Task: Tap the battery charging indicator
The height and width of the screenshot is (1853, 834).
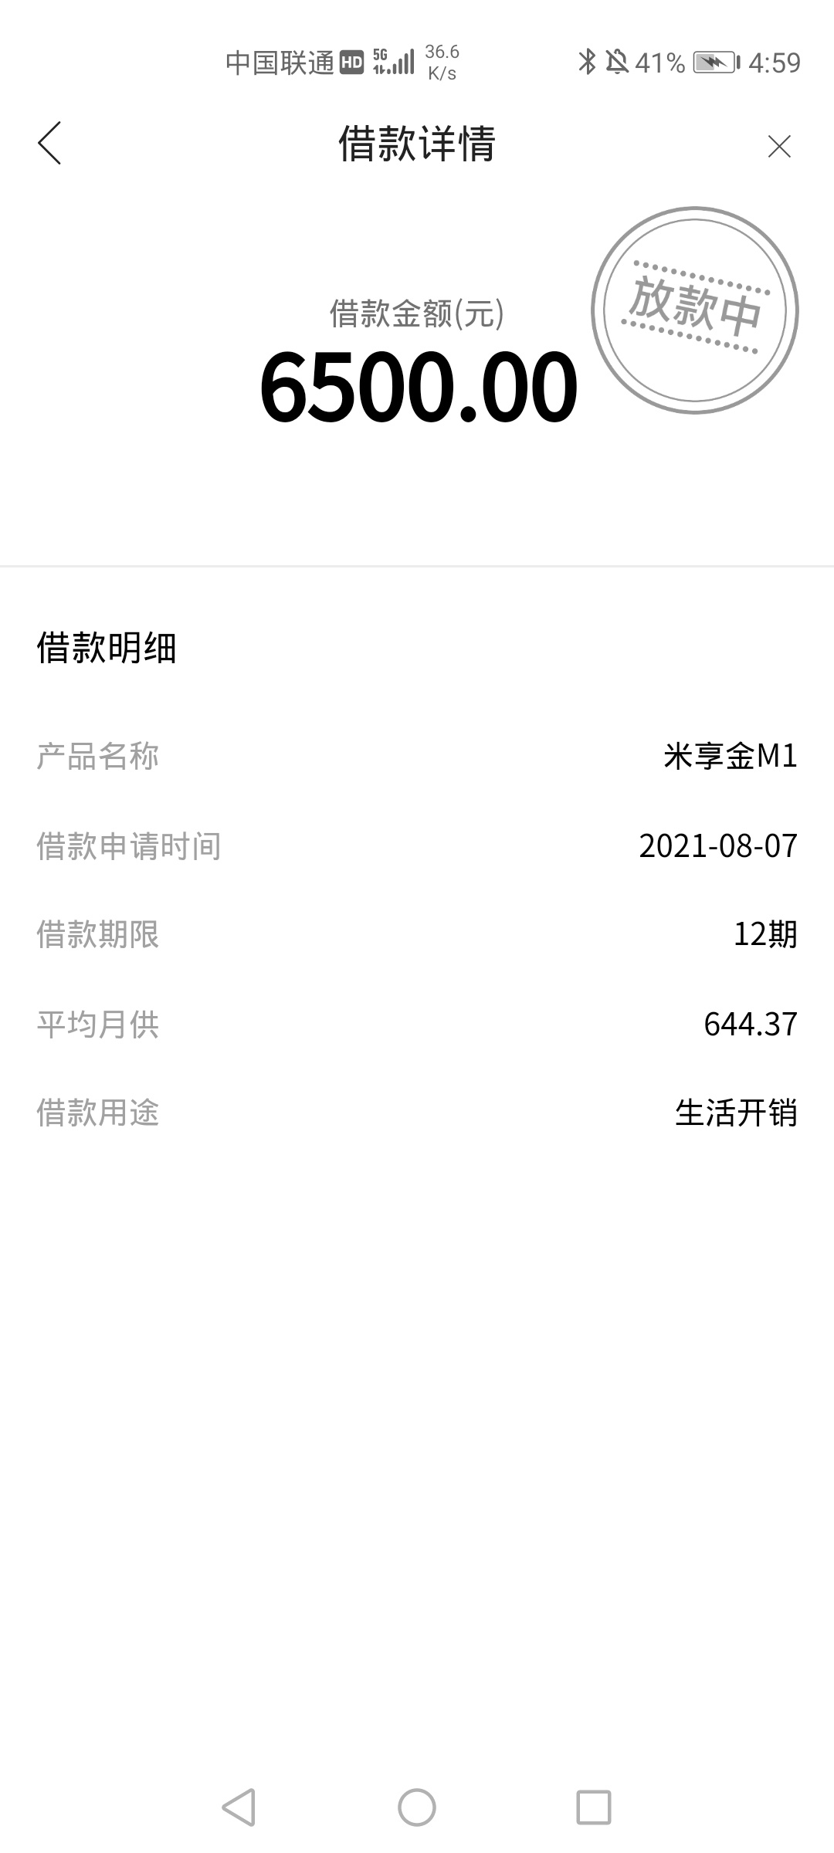Action: click(x=717, y=62)
